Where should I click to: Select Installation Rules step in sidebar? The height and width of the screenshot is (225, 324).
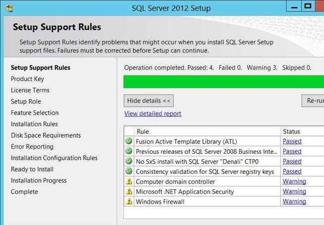pos(34,124)
